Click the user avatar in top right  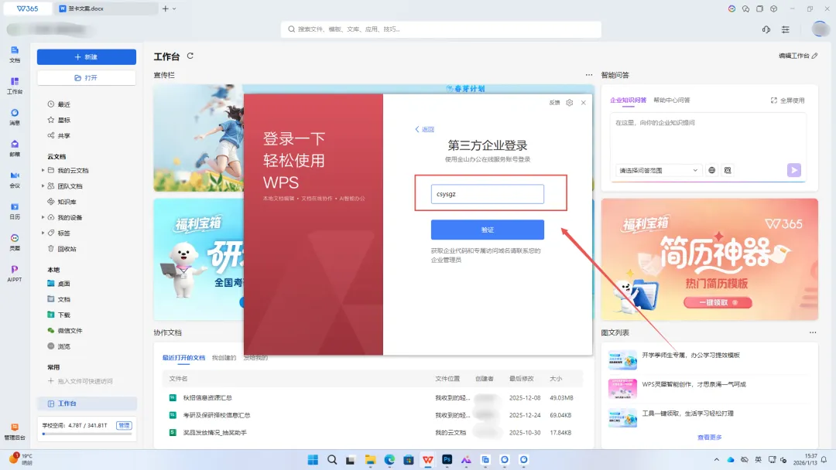click(x=820, y=29)
